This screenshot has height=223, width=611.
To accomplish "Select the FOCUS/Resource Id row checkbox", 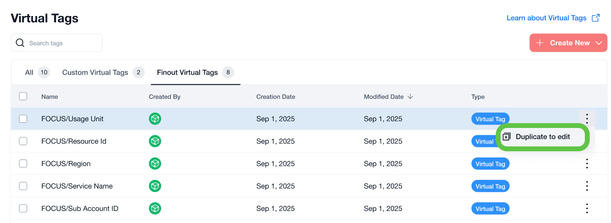I will click(23, 141).
